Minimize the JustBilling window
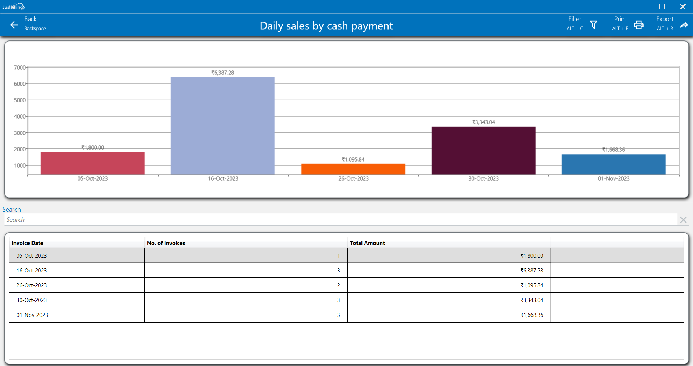The width and height of the screenshot is (693, 366). (x=641, y=7)
